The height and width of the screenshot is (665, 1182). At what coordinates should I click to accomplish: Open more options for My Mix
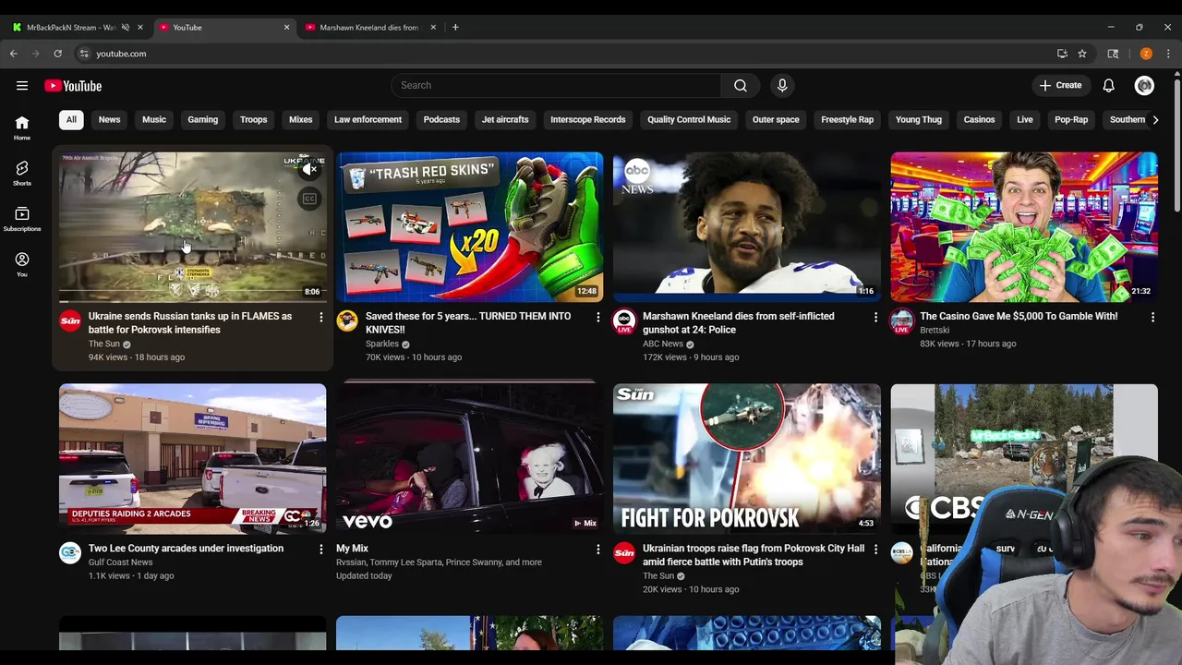[x=597, y=549]
